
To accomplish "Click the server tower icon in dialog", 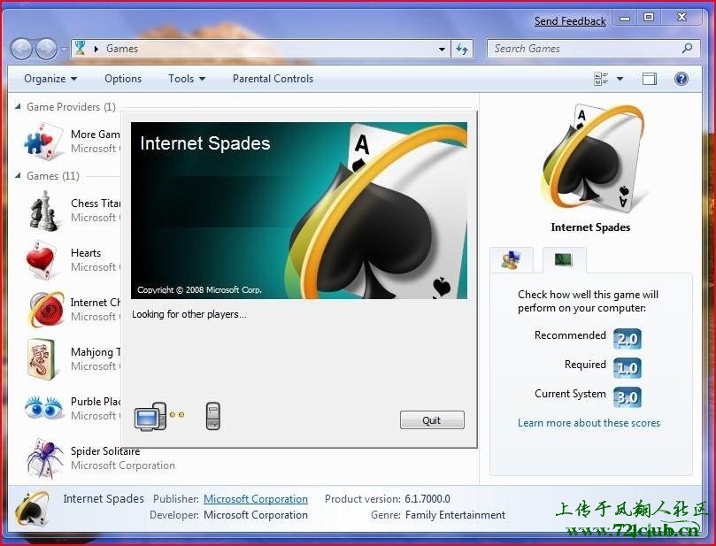I will coord(213,416).
